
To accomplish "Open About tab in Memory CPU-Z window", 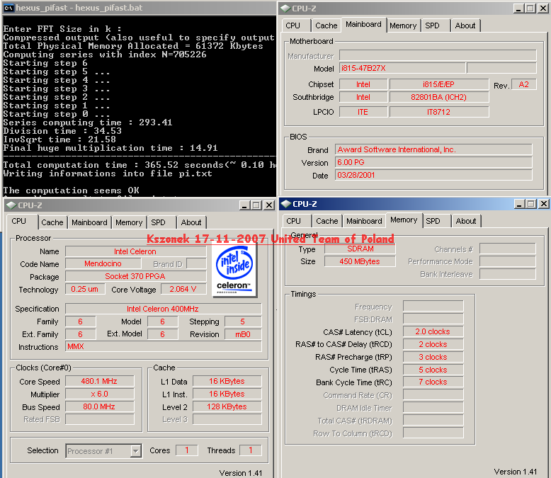I will (466, 221).
